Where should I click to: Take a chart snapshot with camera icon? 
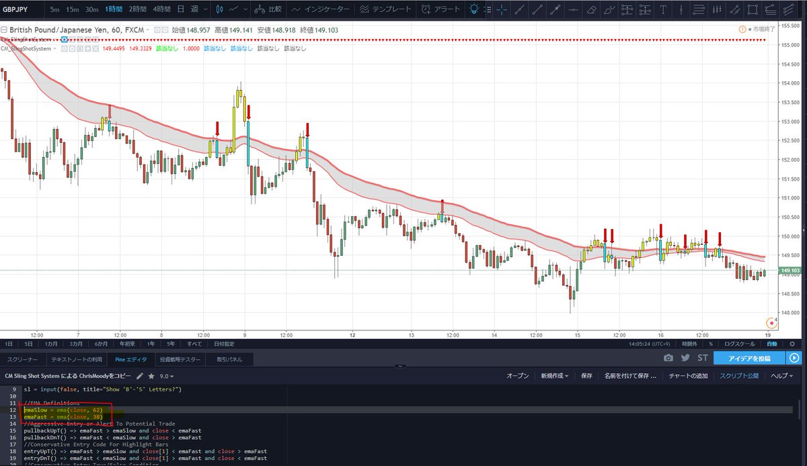coord(668,358)
